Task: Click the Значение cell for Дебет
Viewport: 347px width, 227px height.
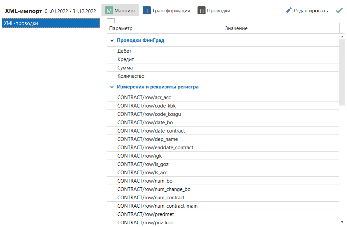Action: pyautogui.click(x=281, y=51)
